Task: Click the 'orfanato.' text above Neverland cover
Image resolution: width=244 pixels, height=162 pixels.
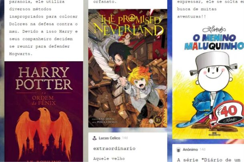Action: pos(105,2)
